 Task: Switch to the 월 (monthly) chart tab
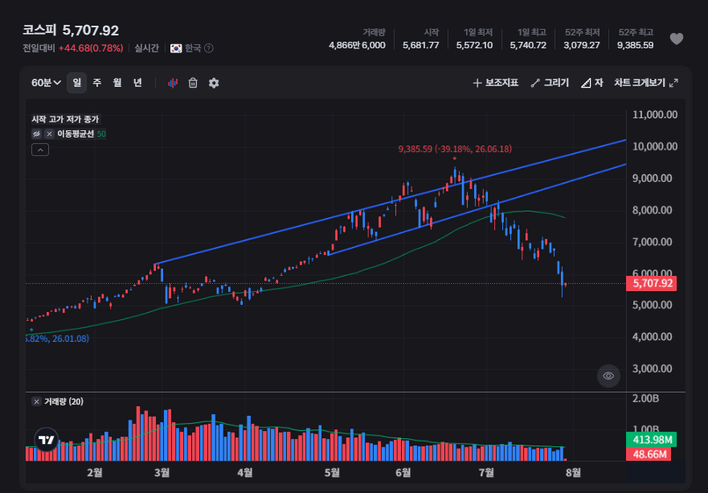click(x=117, y=83)
